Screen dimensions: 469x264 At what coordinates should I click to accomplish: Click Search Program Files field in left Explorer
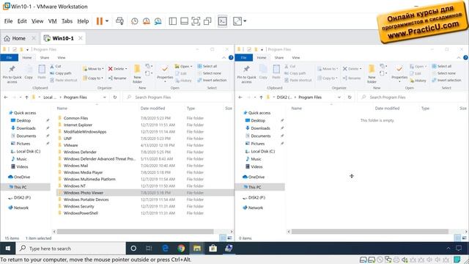178,98
